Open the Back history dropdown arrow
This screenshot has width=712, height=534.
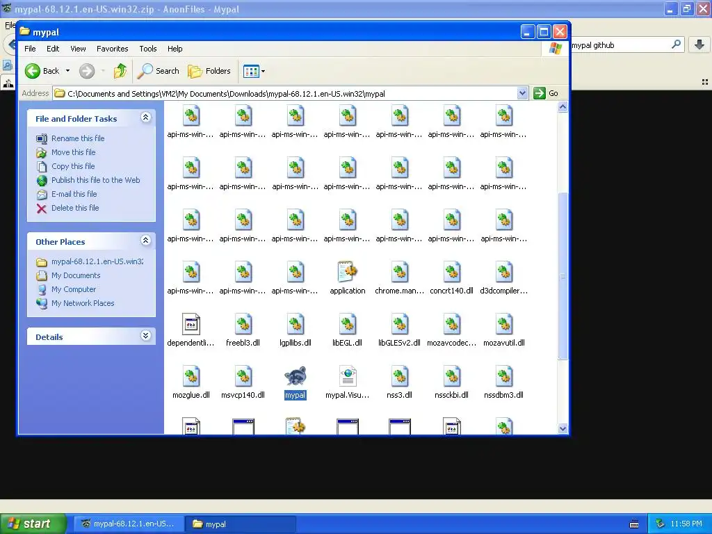pyautogui.click(x=67, y=71)
